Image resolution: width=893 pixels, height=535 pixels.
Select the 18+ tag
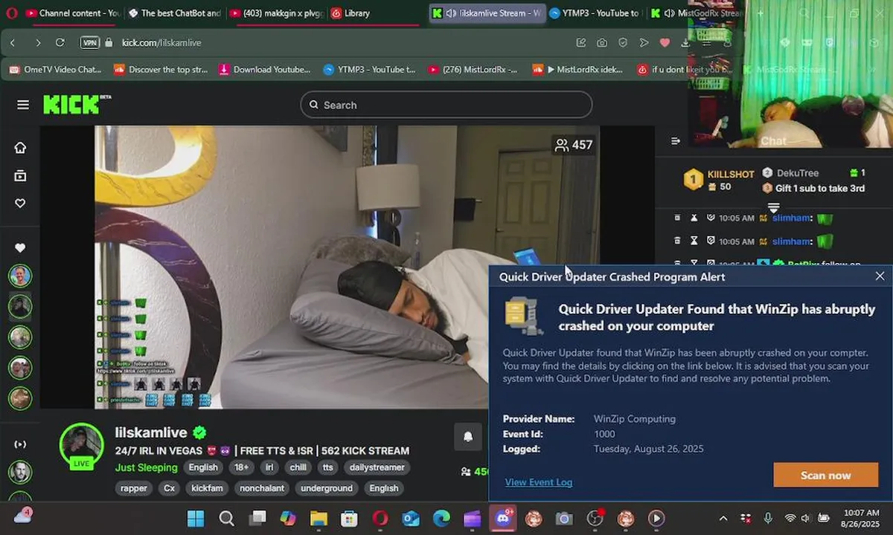[242, 467]
